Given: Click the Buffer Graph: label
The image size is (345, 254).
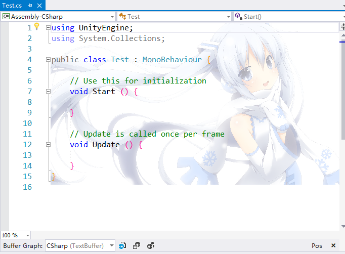Looking at the screenshot, I should point(23,246).
